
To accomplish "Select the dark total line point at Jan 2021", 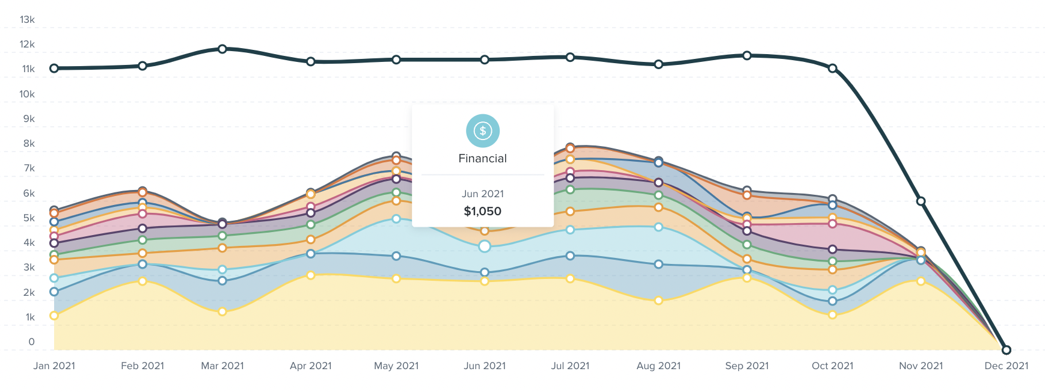I will tap(54, 69).
